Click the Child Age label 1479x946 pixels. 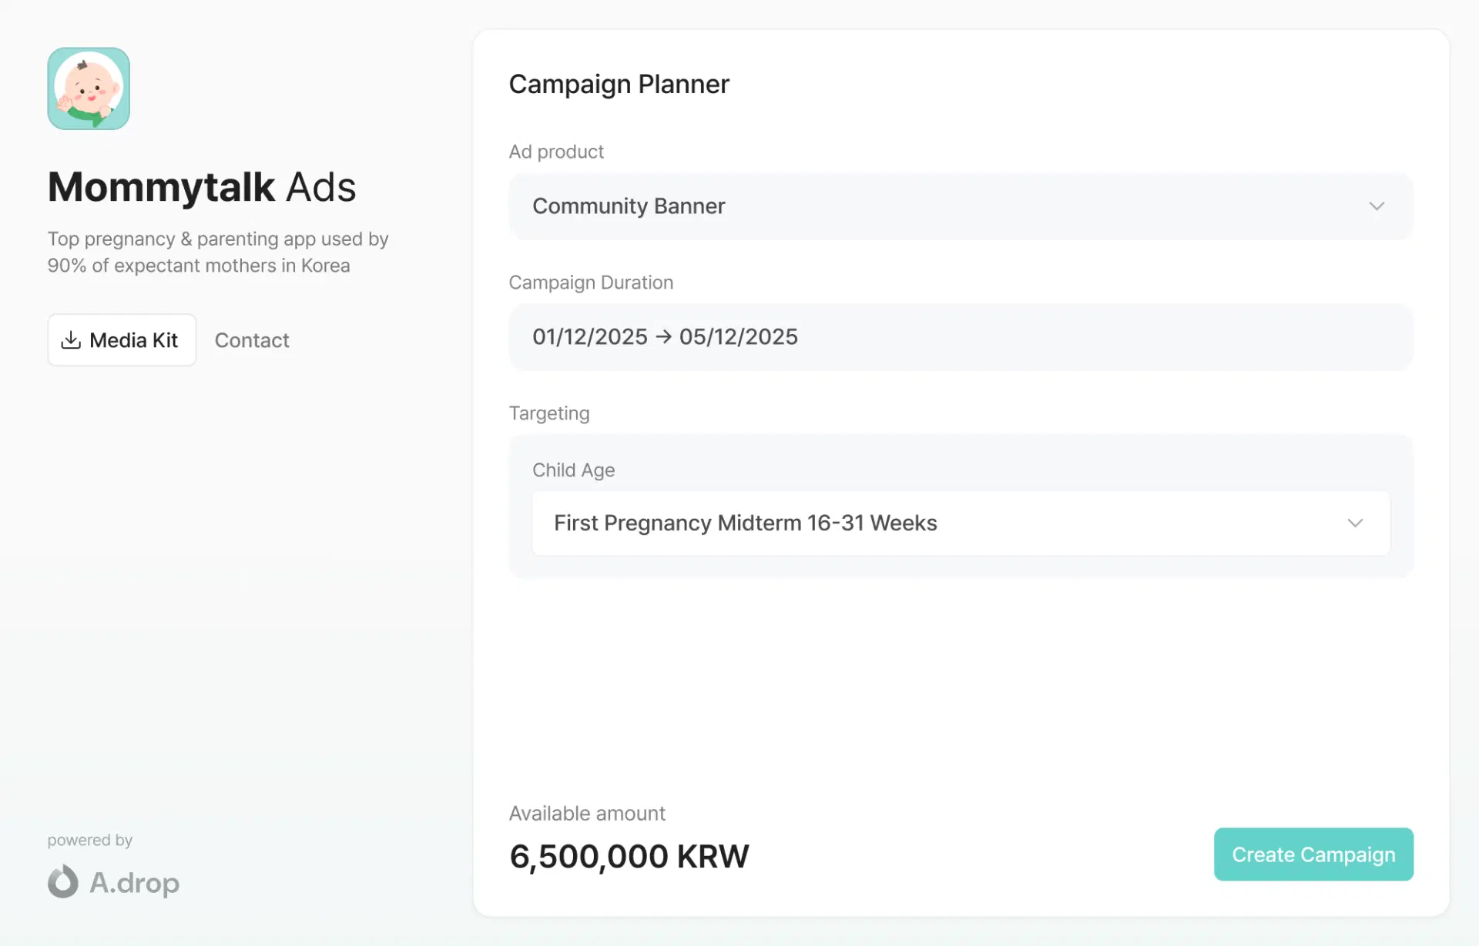[x=573, y=470]
